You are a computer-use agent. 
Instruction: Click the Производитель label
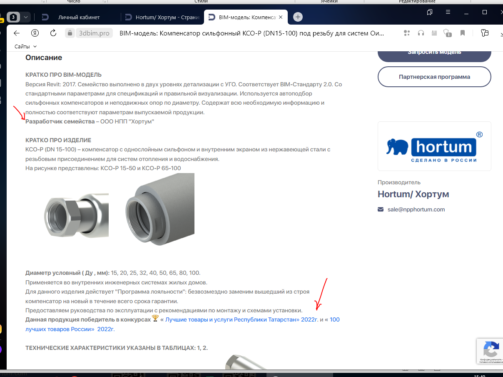tap(399, 182)
